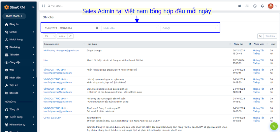
Task: Click the date range input field
Action: [68, 28]
